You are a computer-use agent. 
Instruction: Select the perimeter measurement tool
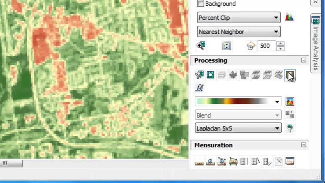click(234, 161)
